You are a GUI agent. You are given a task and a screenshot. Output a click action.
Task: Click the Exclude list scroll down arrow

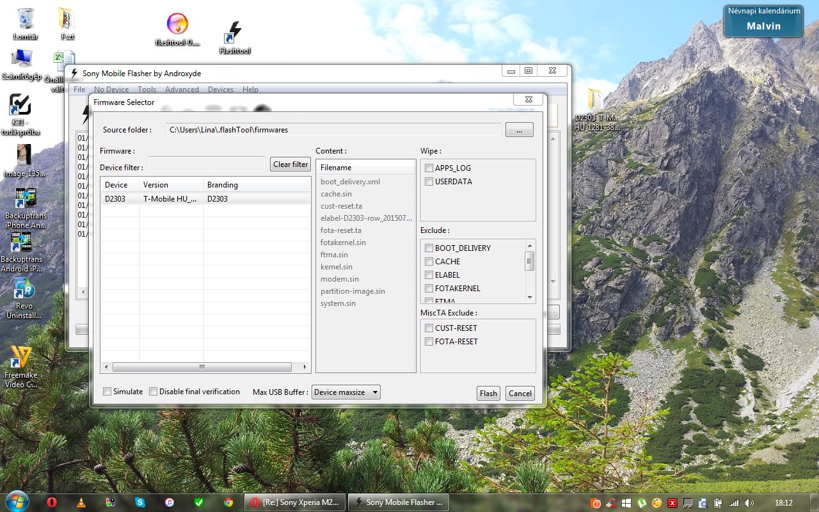(x=530, y=297)
